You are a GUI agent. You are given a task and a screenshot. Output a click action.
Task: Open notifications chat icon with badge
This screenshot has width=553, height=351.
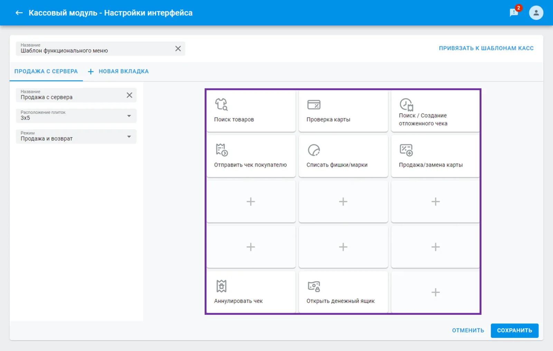(514, 12)
